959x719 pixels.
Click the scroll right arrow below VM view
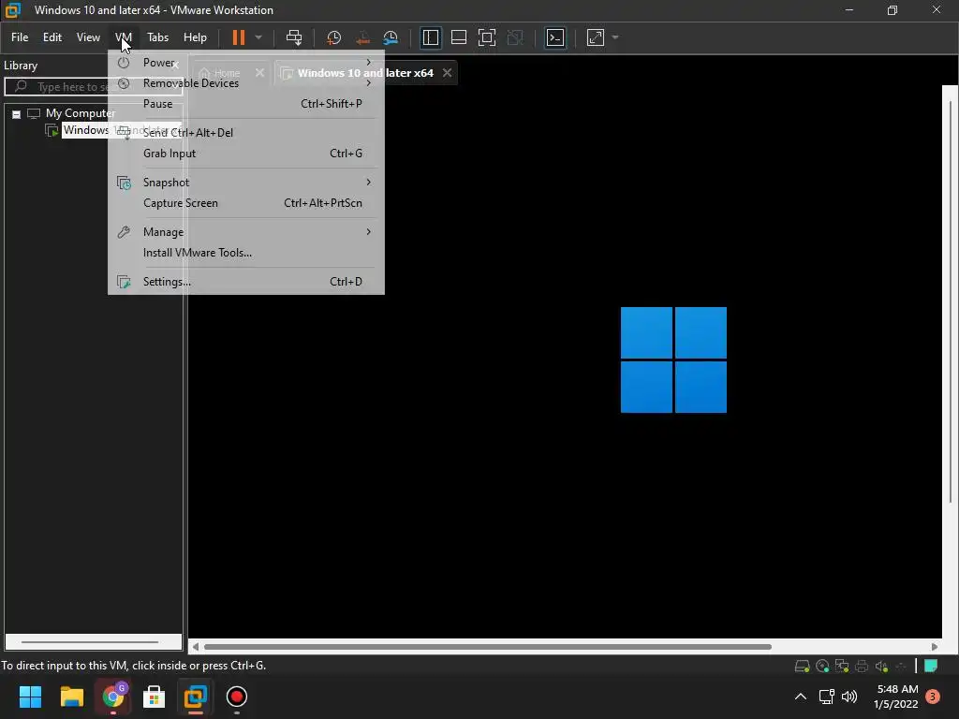click(934, 647)
